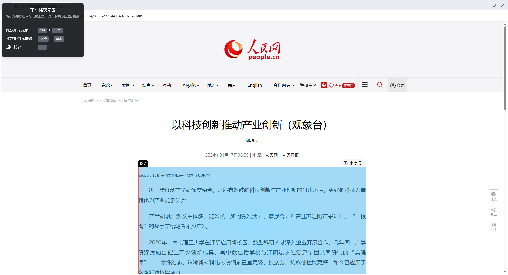This screenshot has width=508, height=275.
Task: Click the 人民网 - 人民日报 source link
Action: pos(282,155)
